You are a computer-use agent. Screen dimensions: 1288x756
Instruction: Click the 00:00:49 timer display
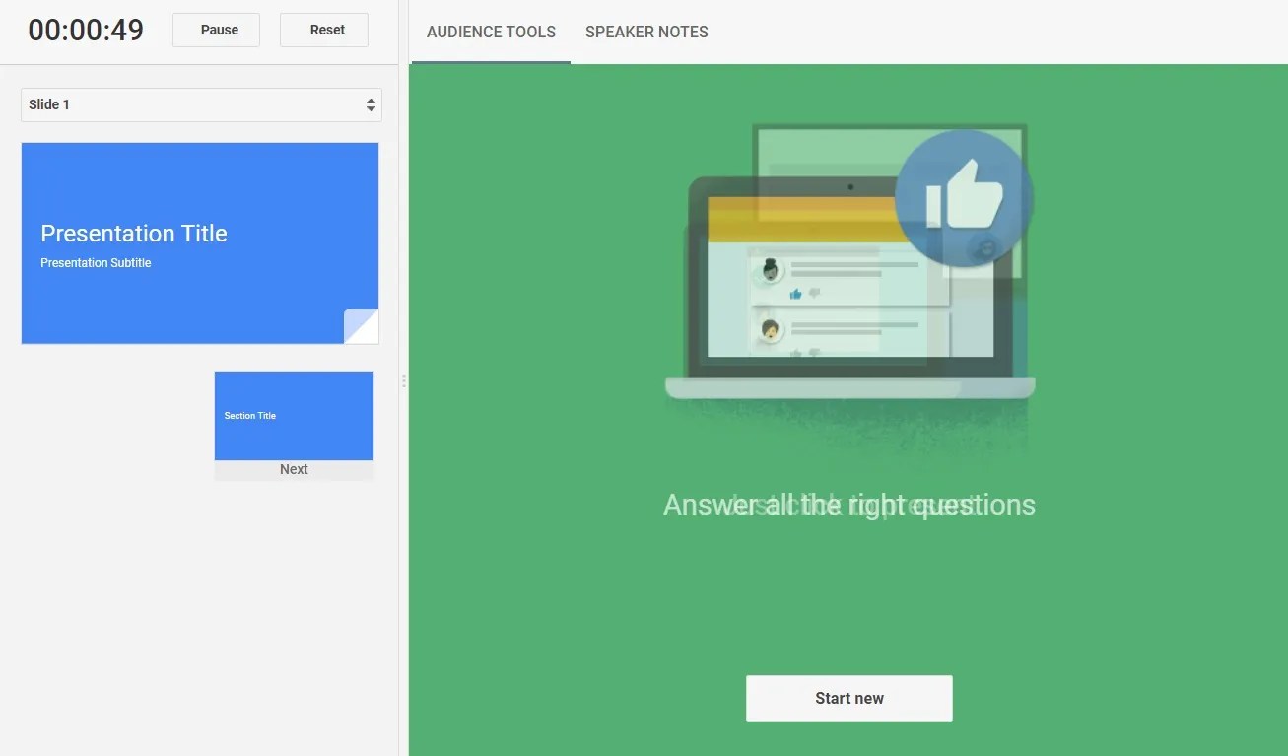click(86, 30)
